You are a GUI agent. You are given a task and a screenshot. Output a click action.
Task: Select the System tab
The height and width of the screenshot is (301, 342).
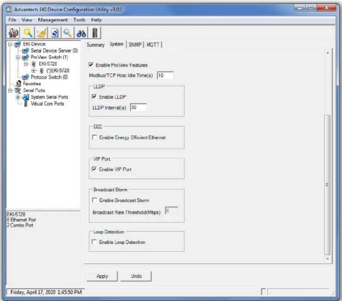(116, 44)
